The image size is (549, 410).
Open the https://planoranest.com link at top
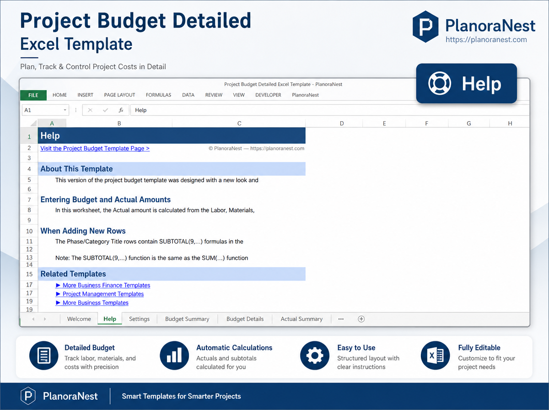pos(486,40)
